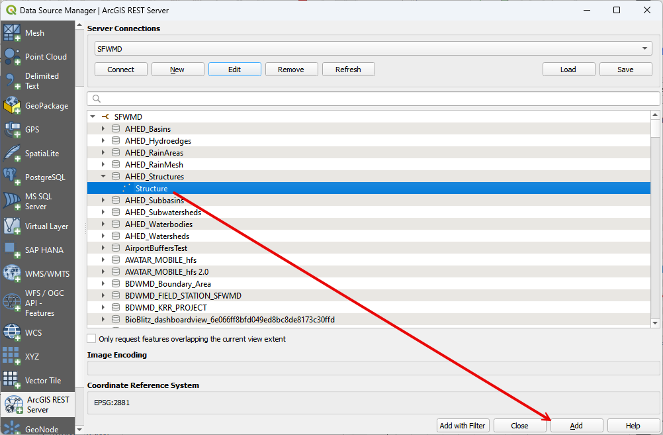Select the GeoPackage icon in sidebar
This screenshot has height=435, width=663.
tap(13, 105)
